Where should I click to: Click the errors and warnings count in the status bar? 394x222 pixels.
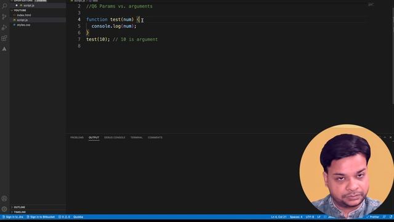[64, 217]
